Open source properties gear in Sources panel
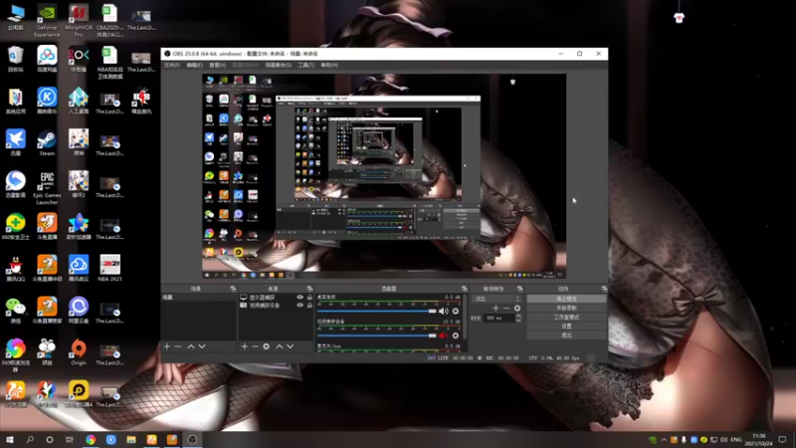The image size is (796, 448). click(266, 346)
